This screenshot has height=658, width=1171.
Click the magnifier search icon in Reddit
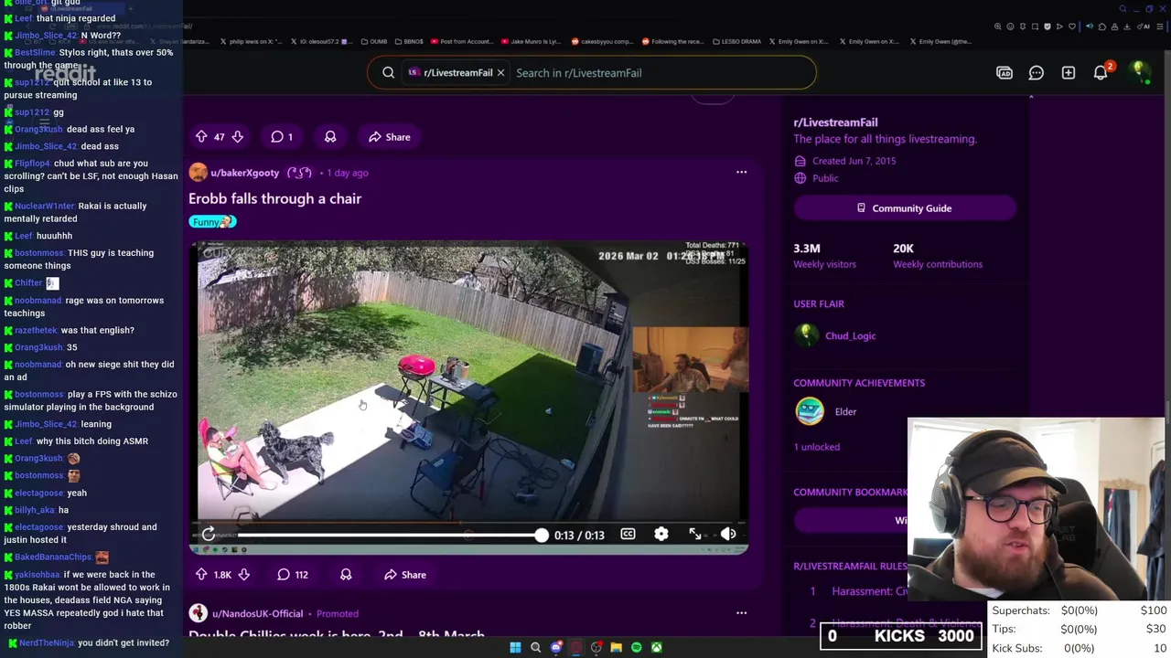pos(388,73)
